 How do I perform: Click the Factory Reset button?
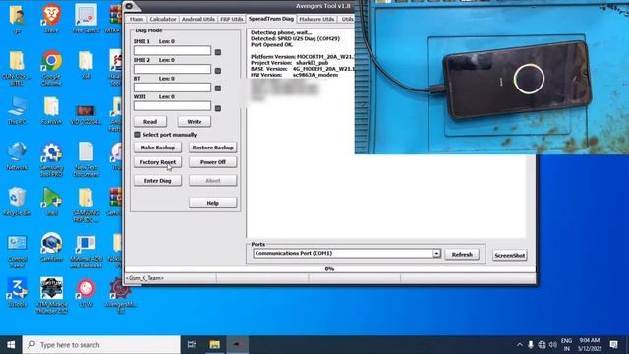pyautogui.click(x=157, y=162)
